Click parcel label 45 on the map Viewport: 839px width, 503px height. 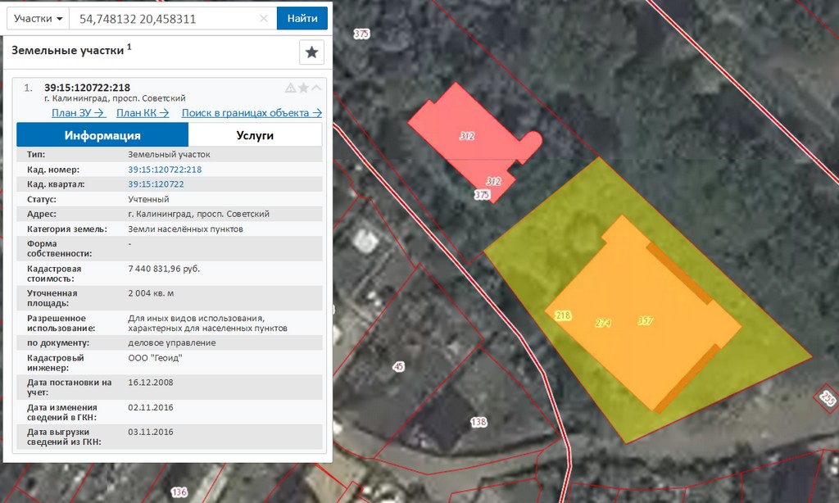(399, 367)
